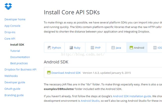Open the Documentation link
Viewport: 162px width, 104px height.
click(20, 57)
